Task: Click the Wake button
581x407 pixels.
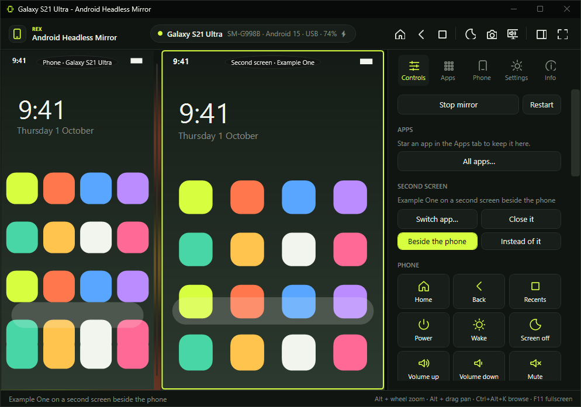Action: pyautogui.click(x=479, y=330)
